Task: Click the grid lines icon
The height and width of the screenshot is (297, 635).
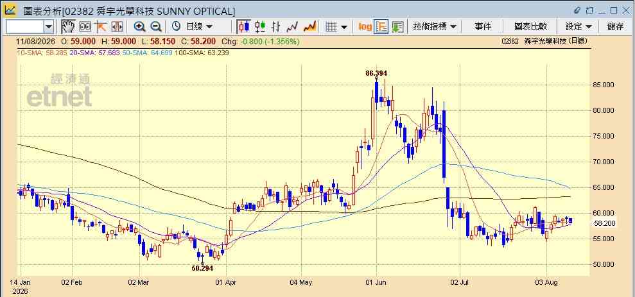Action: tap(332, 27)
